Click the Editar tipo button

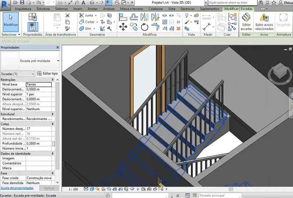click(47, 74)
